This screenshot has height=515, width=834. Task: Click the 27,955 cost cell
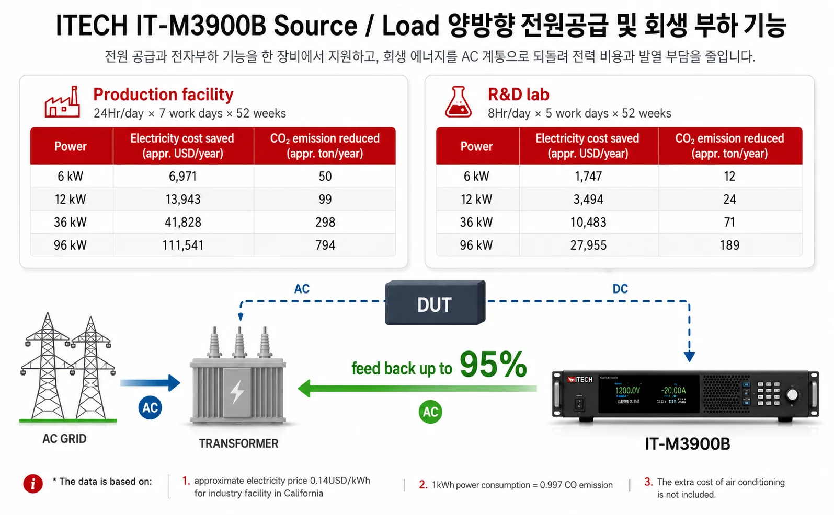tap(589, 245)
